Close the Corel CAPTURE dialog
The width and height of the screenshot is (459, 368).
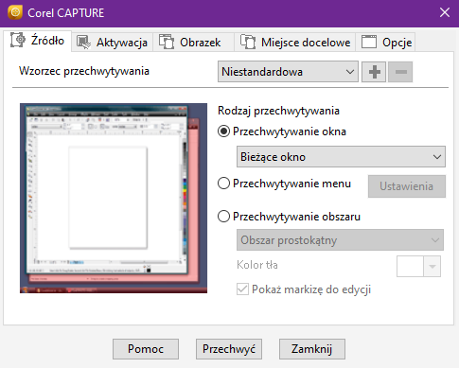coord(445,12)
